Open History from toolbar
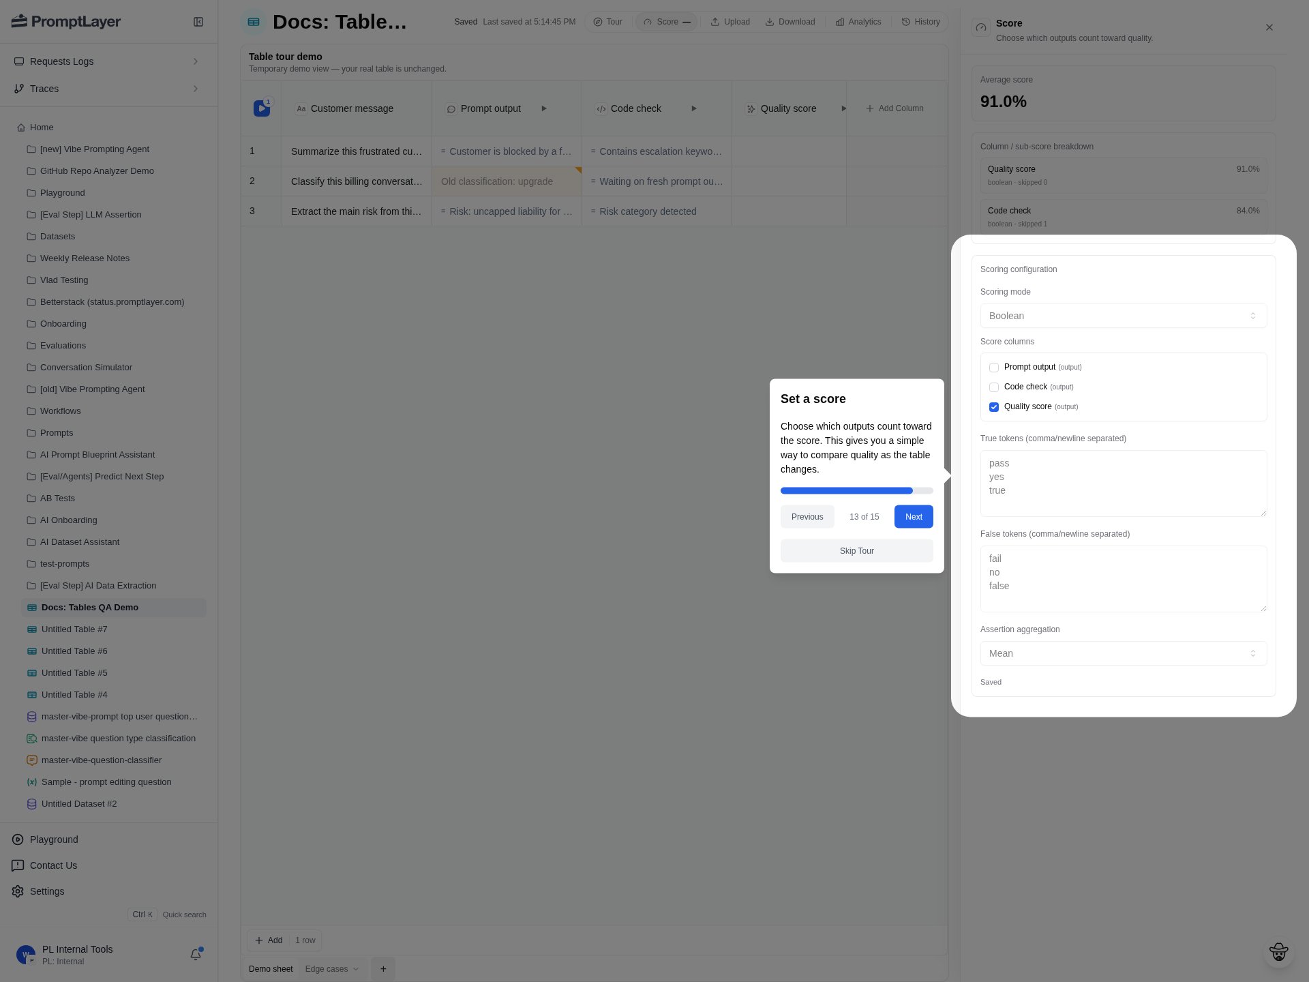The height and width of the screenshot is (982, 1309). [x=920, y=22]
